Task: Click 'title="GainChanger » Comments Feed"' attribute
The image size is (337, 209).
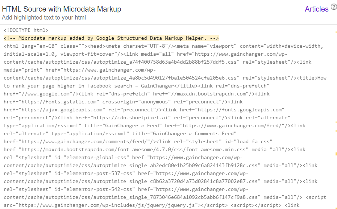Action: tap(184, 133)
